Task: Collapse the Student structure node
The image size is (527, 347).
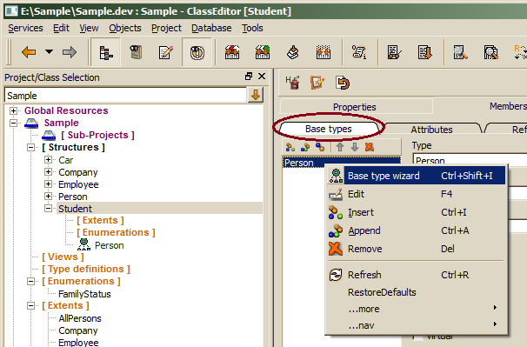Action: [49, 209]
